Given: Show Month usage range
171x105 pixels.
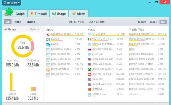Looking at the screenshot, I should point(142,22).
